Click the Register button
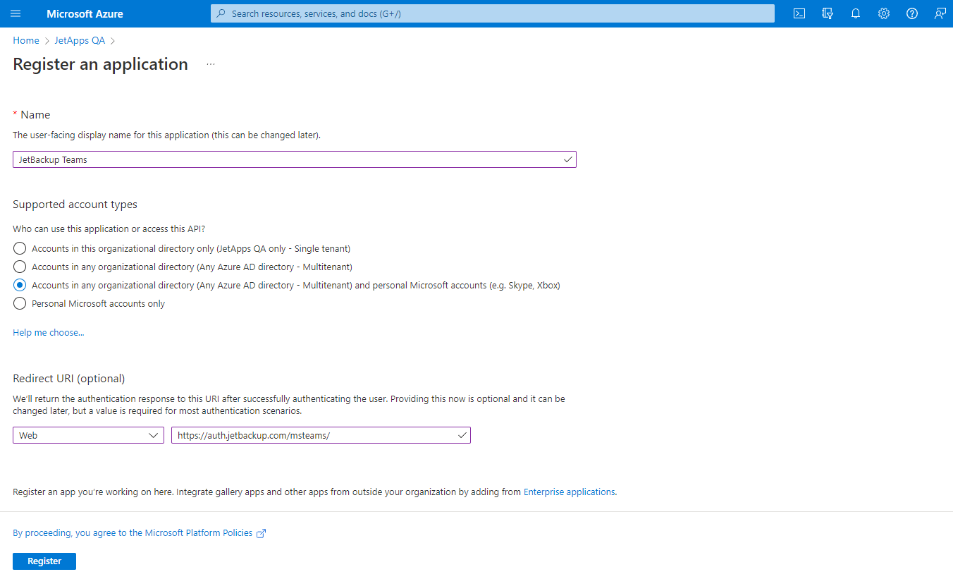The height and width of the screenshot is (579, 953). tap(44, 561)
